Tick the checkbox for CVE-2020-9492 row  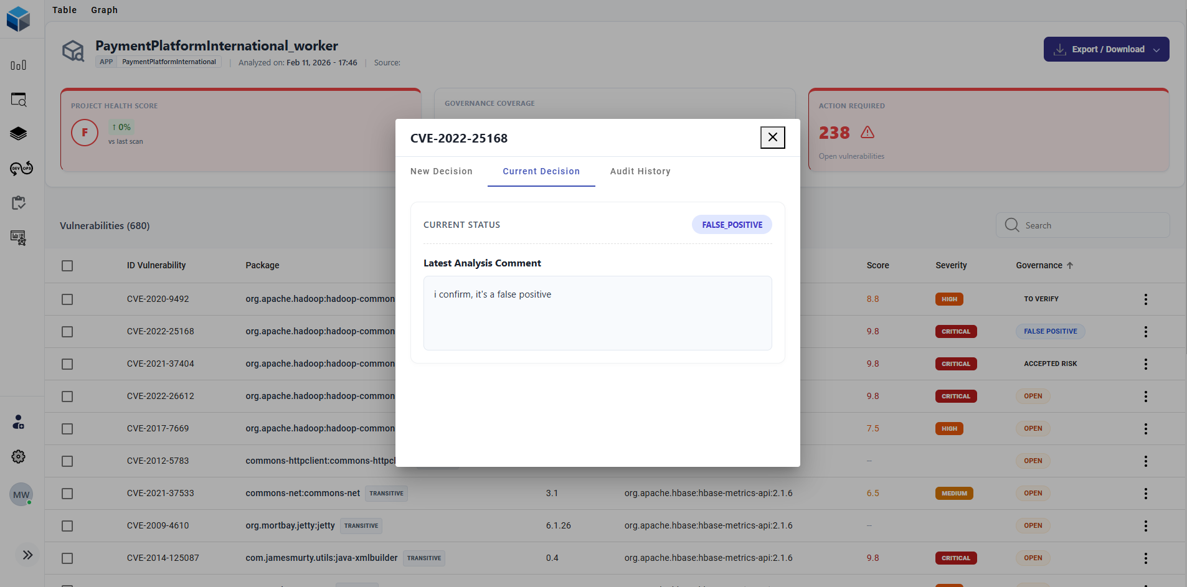67,299
